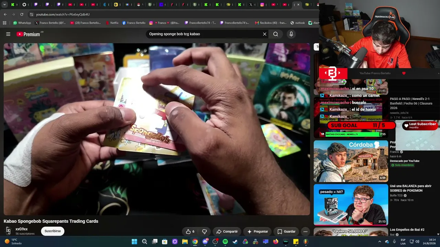The image size is (440, 247).
Task: Switch to the first Kick browser tab
Action: [x=13, y=5]
